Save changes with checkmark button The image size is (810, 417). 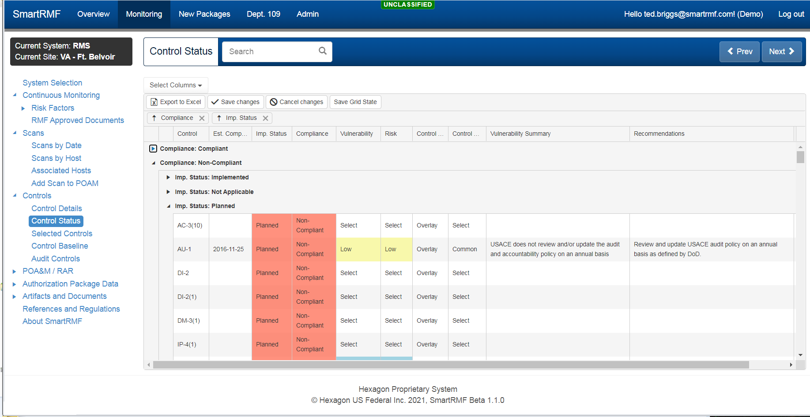click(x=236, y=102)
